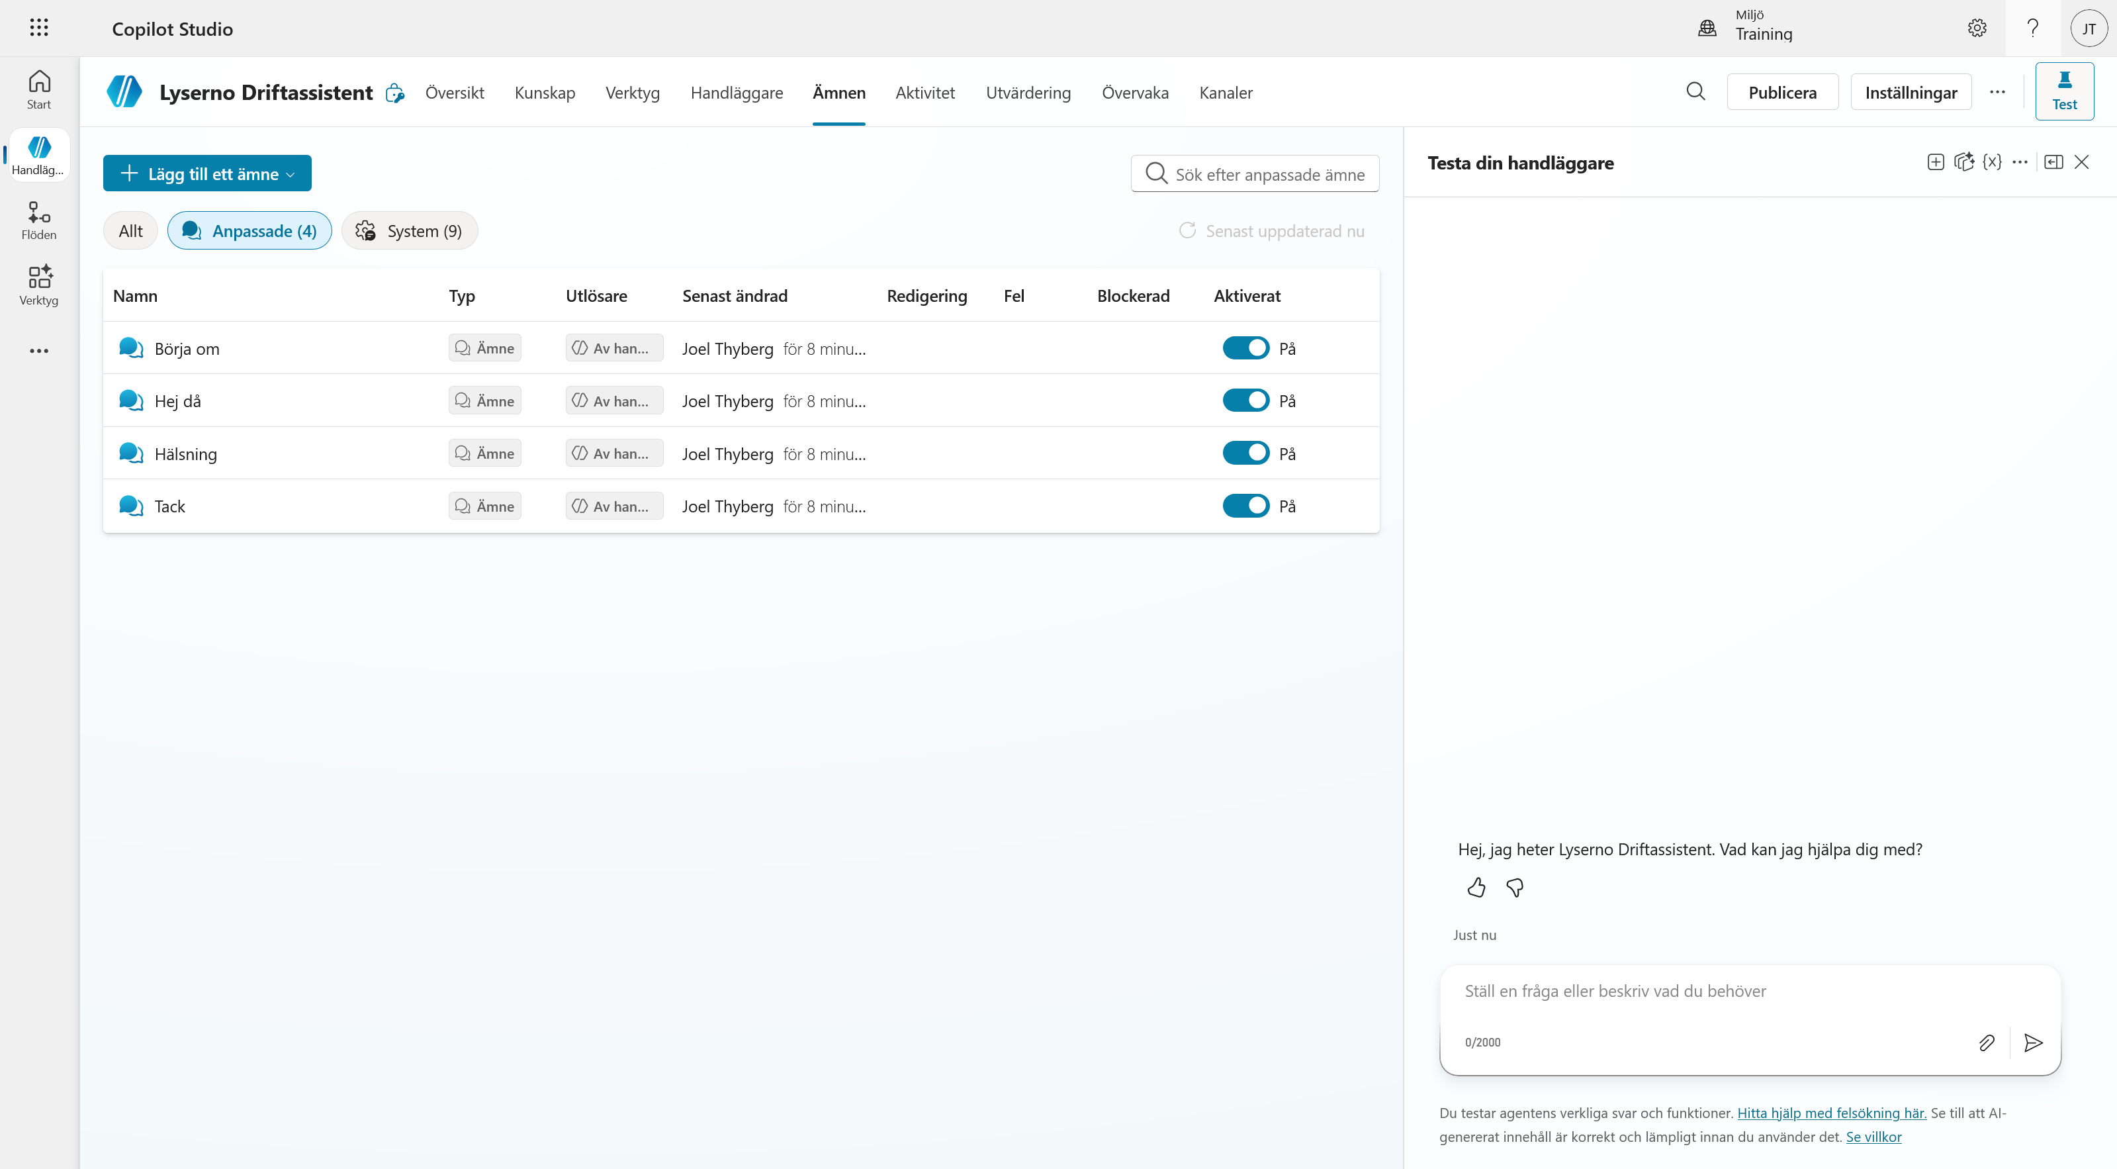Screen dimensions: 2117x1169
Task: Click the Publicera button
Action: tap(1781, 92)
